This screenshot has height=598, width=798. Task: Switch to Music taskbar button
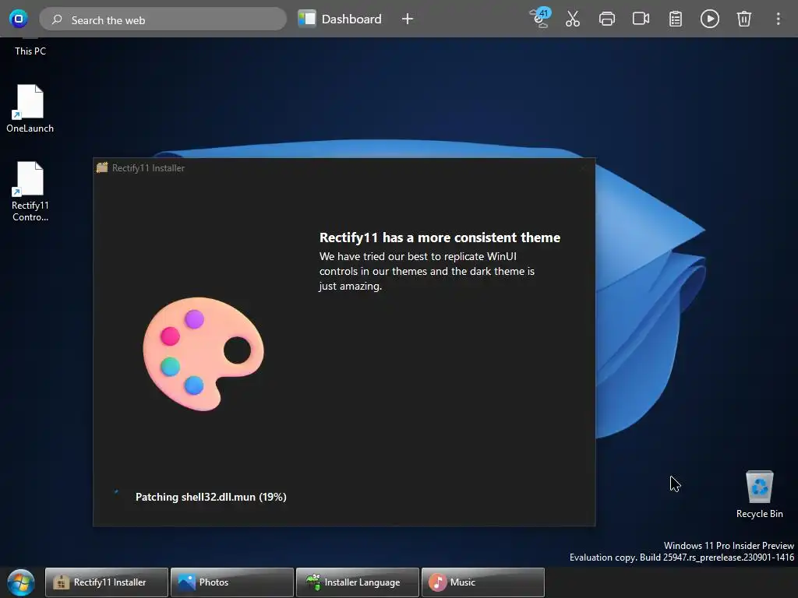(x=483, y=582)
